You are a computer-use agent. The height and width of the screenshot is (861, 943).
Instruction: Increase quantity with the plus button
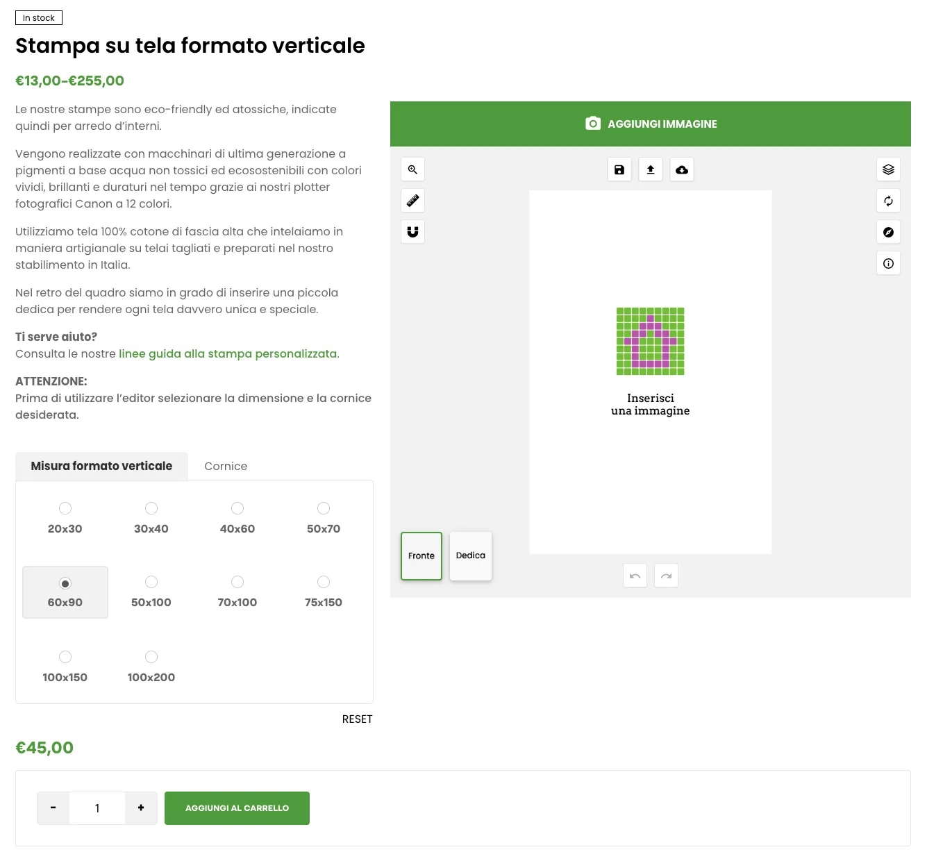coord(141,808)
